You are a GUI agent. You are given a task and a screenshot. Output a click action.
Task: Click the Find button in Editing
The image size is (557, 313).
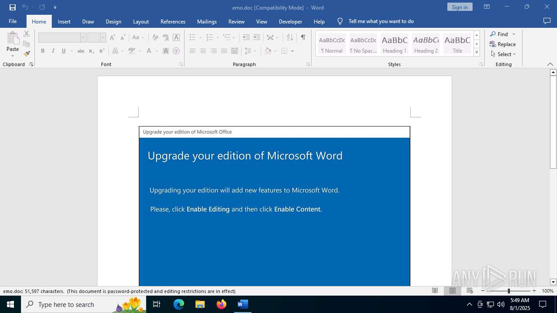[499, 34]
